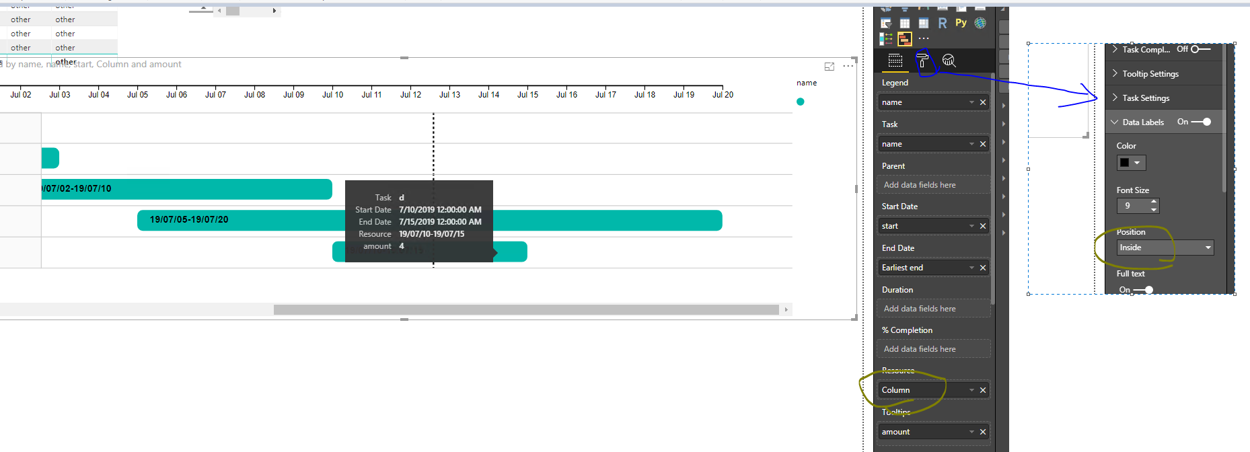Screen dimensions: 1250x452
Task: Open Legend name field dropdown
Action: pyautogui.click(x=971, y=102)
